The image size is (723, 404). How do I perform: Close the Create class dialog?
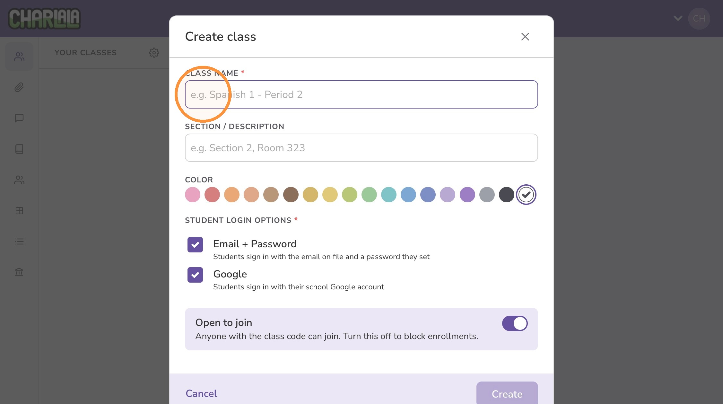point(525,37)
